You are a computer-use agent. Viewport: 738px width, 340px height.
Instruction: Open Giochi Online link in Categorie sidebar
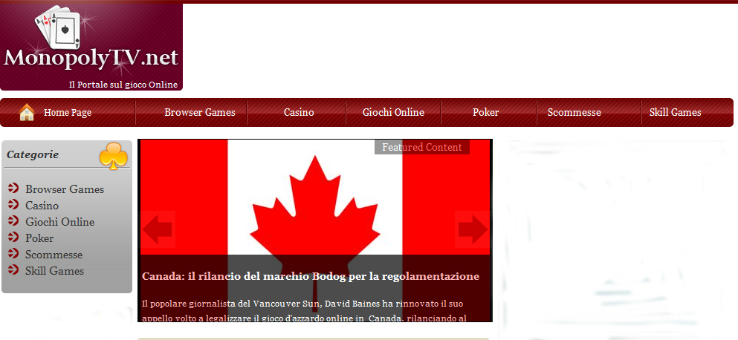tap(59, 222)
